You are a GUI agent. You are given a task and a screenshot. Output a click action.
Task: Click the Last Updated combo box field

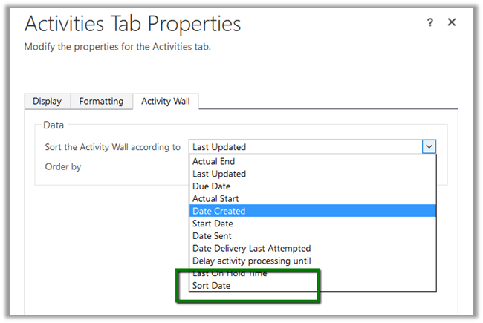tap(305, 147)
